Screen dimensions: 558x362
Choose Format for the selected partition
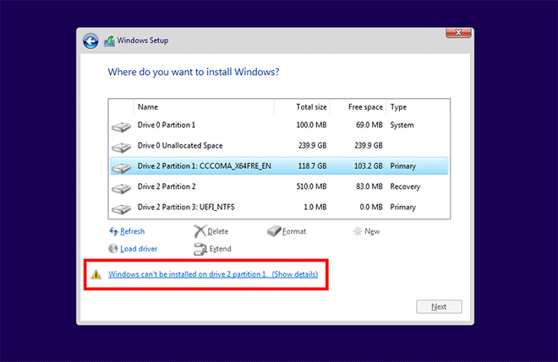(x=294, y=231)
